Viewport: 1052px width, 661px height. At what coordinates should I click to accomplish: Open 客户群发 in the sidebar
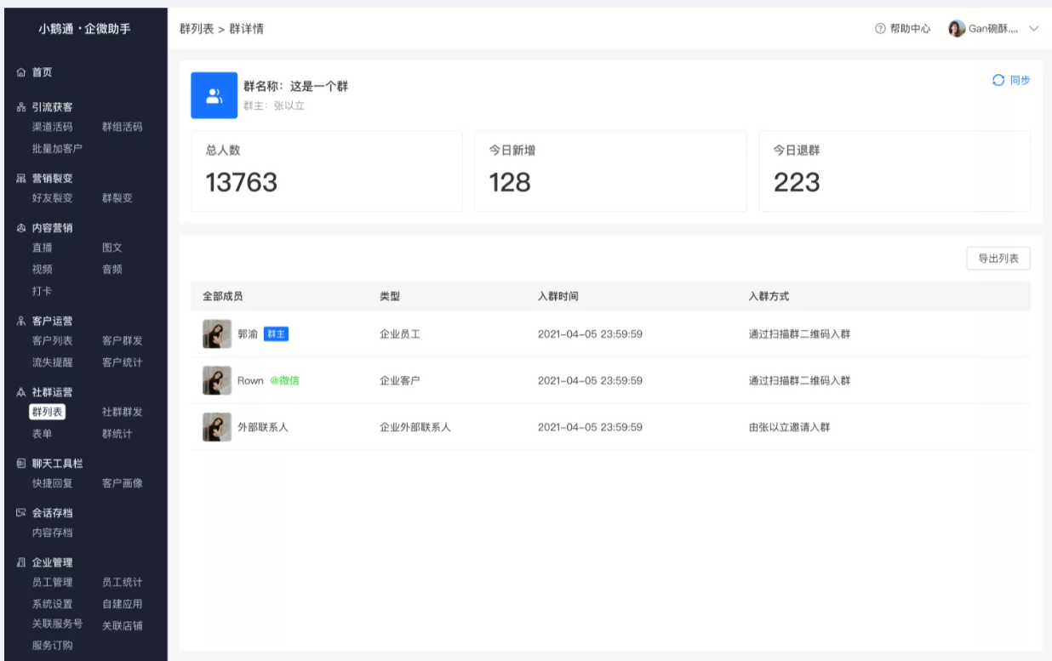[123, 341]
